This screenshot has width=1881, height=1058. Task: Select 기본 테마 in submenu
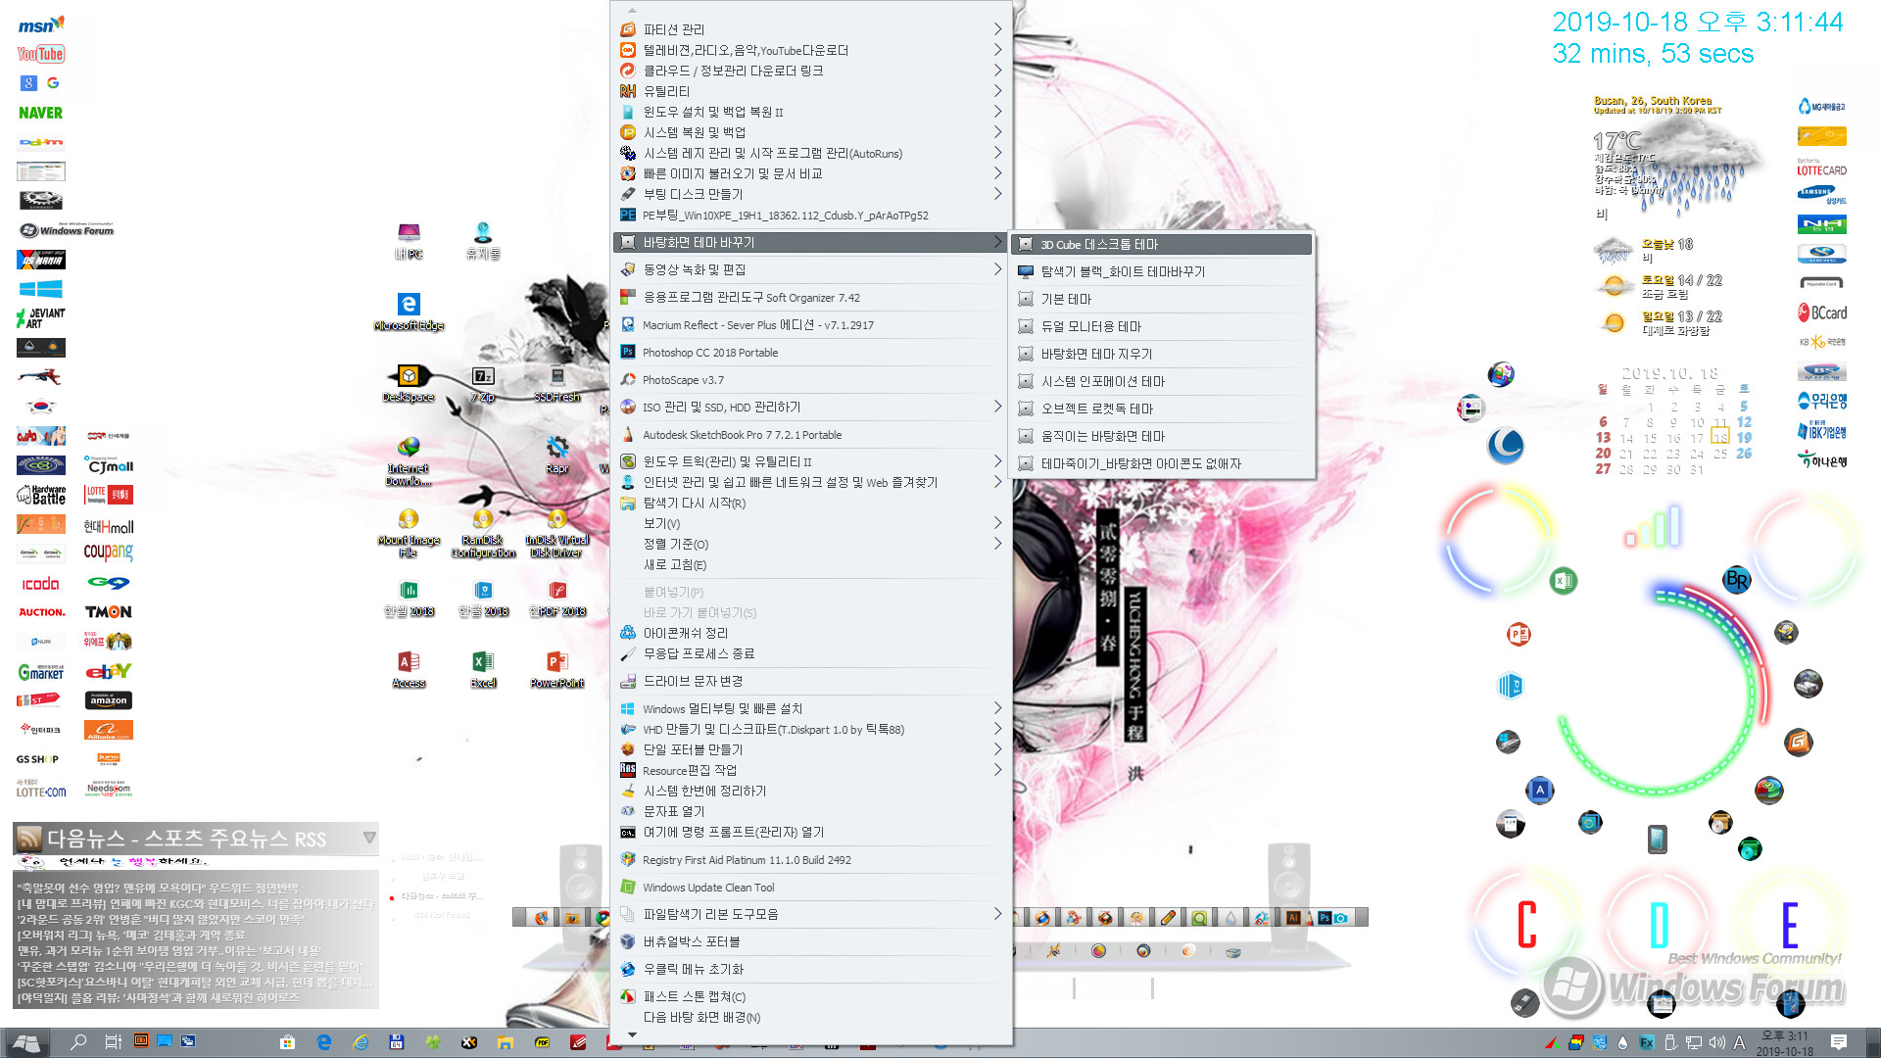click(x=1163, y=299)
